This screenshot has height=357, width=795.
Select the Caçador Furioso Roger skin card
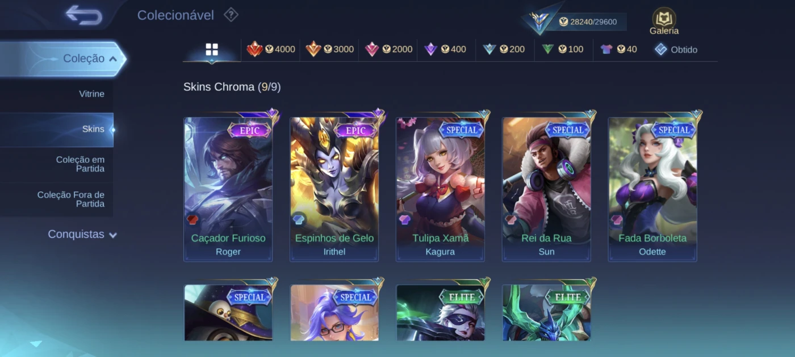[228, 189]
